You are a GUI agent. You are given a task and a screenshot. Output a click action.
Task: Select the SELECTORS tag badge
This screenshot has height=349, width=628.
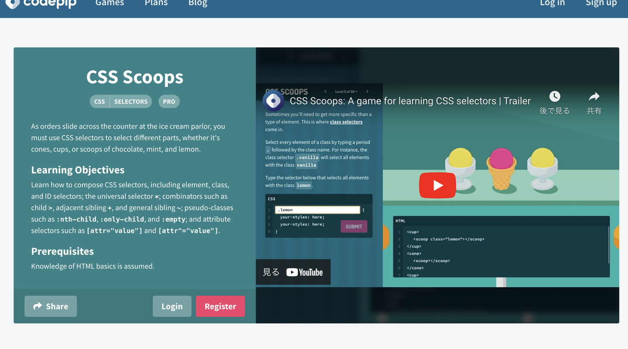(131, 101)
